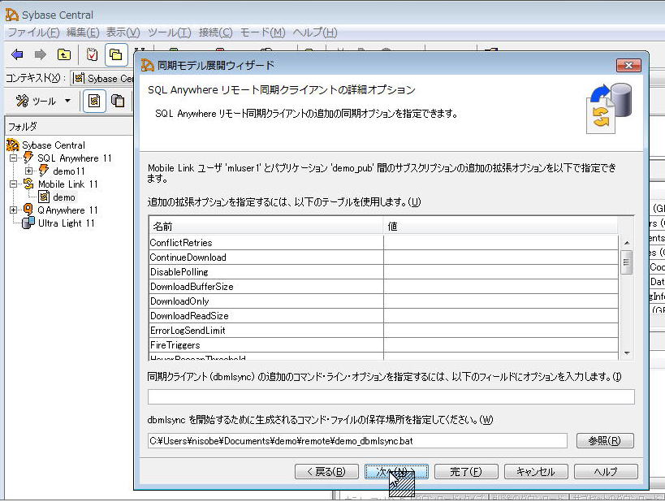Viewport: 665px width, 502px height.
Task: Click the clipboard checklist toolbar icon
Action: (93, 54)
